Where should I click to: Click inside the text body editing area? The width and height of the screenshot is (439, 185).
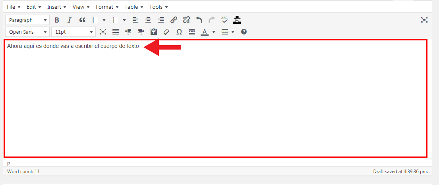[x=215, y=103]
